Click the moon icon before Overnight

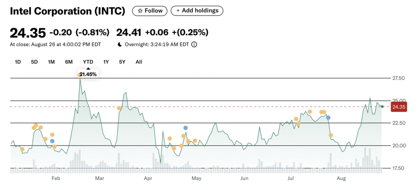coord(120,45)
